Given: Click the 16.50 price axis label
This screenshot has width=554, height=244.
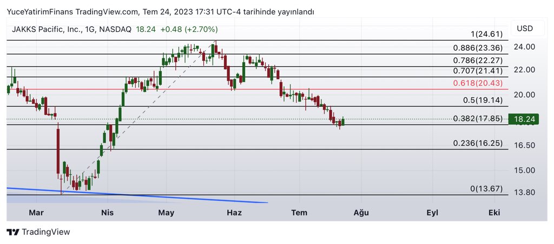Looking at the screenshot, I should click(525, 145).
